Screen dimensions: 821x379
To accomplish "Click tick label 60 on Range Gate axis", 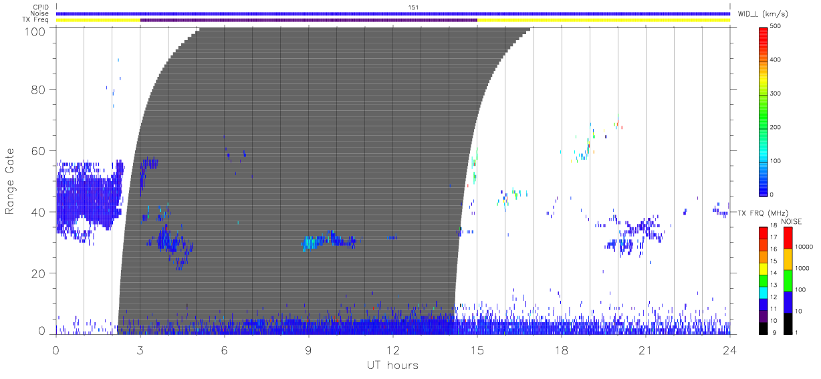I will pos(38,150).
